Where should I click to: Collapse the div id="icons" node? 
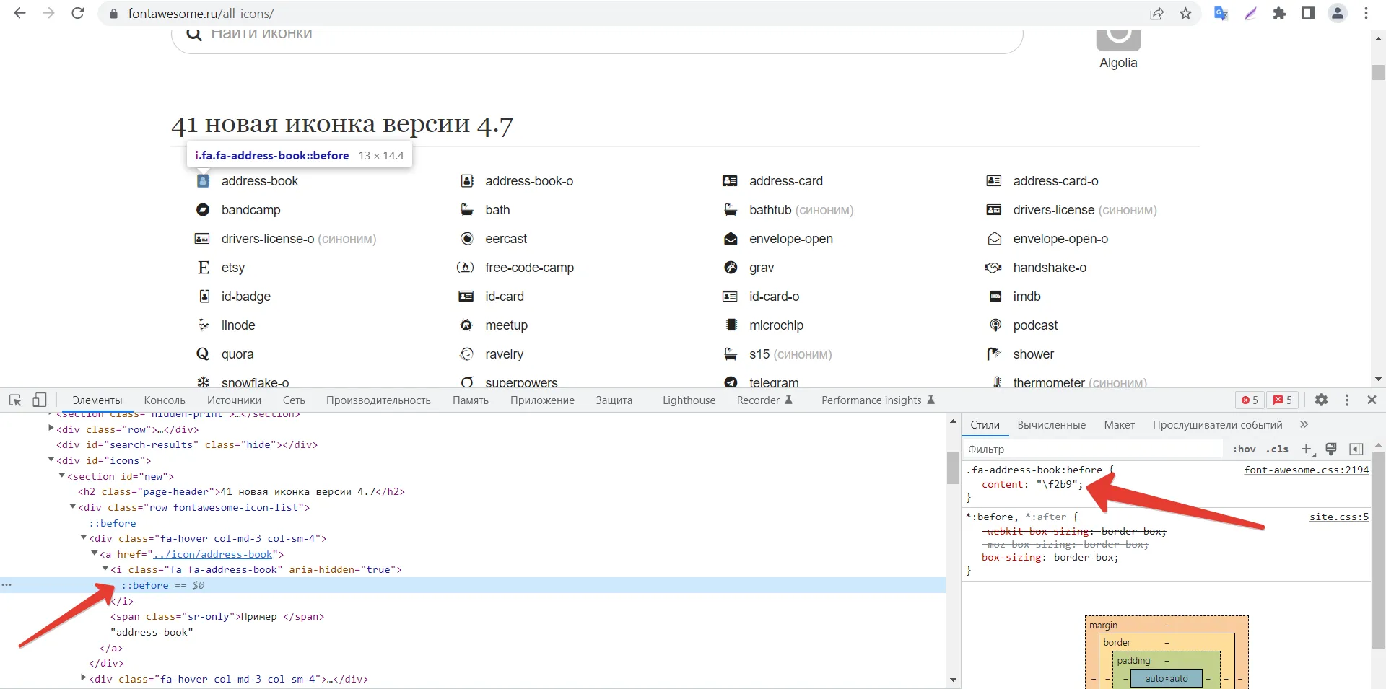[51, 460]
